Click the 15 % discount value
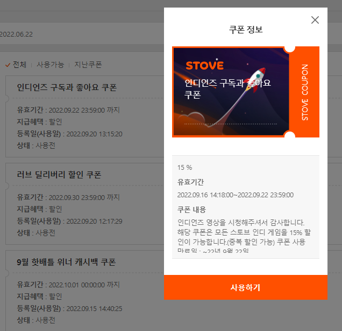This screenshot has height=331, width=342. pyautogui.click(x=184, y=167)
